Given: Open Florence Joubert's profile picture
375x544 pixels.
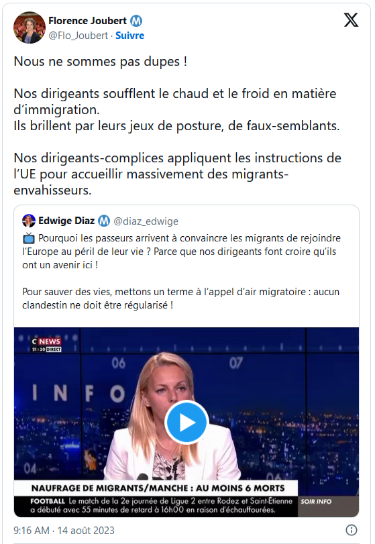Looking at the screenshot, I should pos(30,28).
